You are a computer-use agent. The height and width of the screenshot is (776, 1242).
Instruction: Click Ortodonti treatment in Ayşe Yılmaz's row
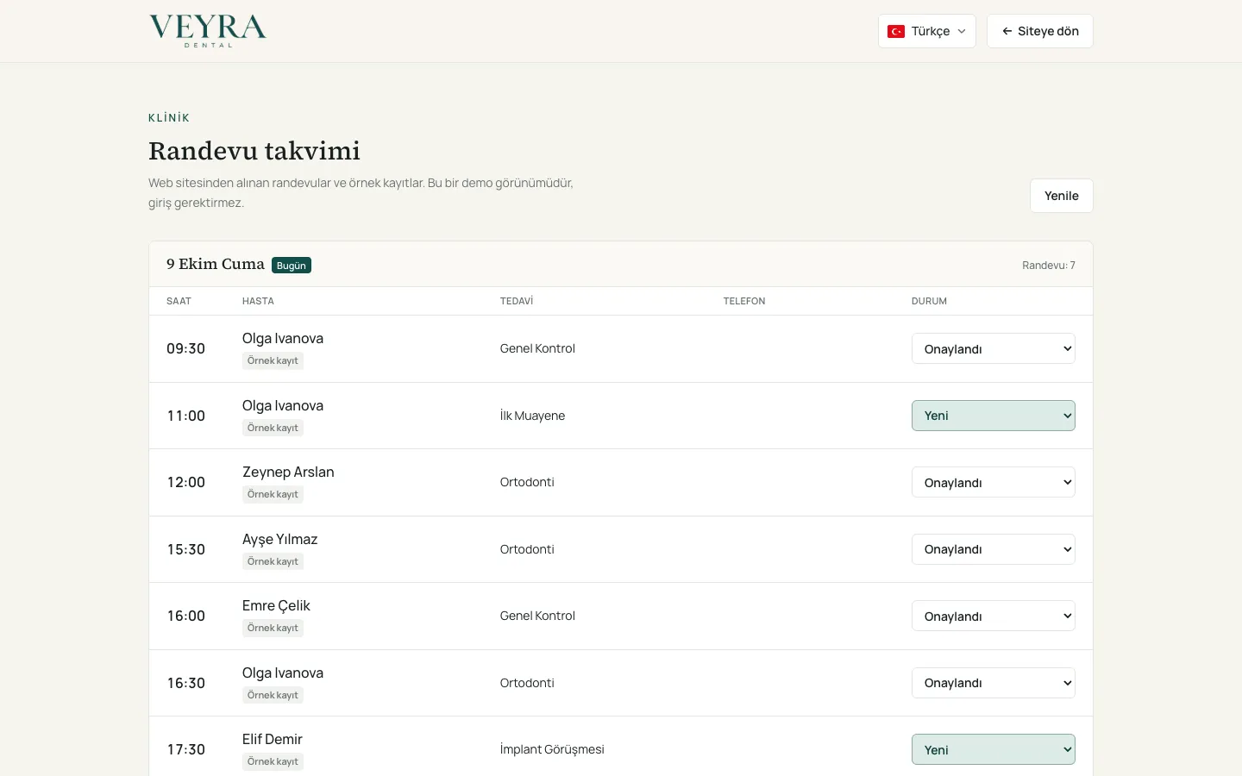tap(527, 549)
